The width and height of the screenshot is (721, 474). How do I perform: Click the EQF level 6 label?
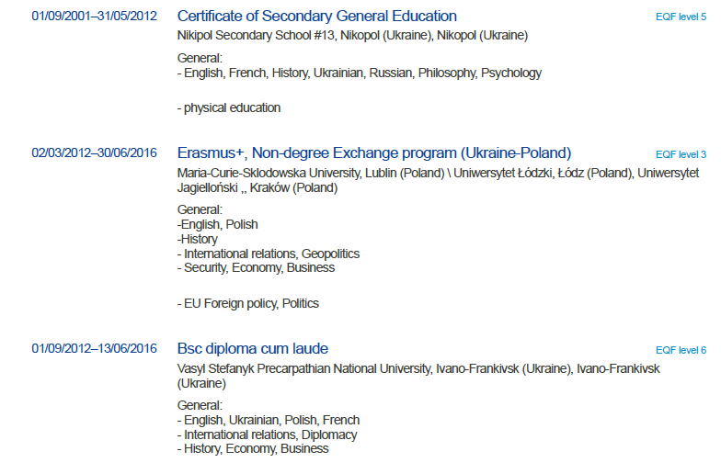(681, 350)
